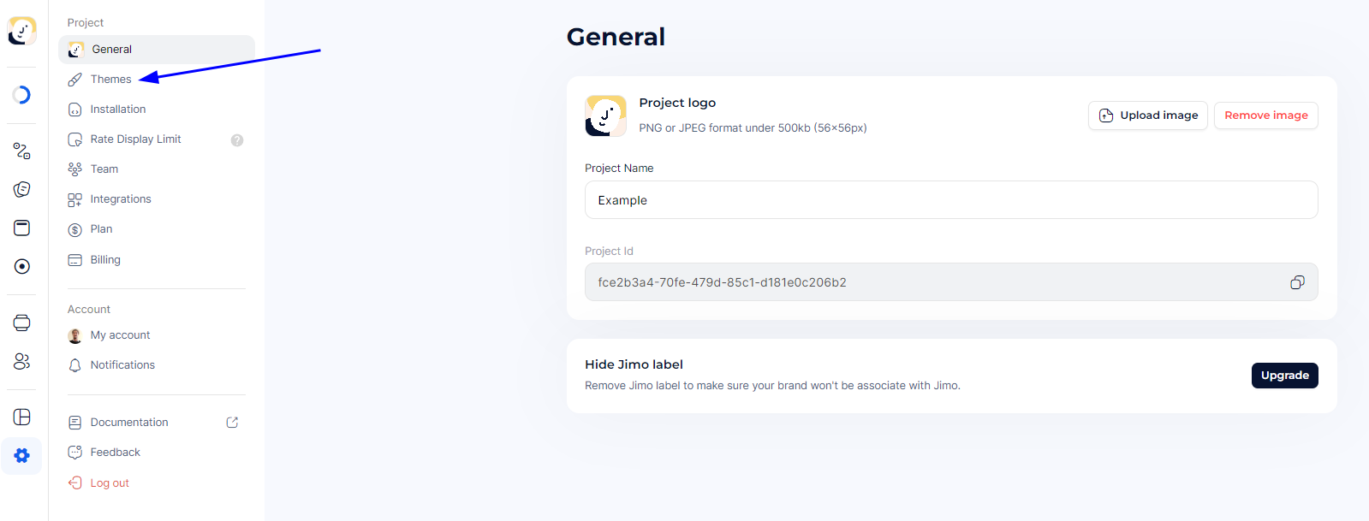
Task: Click the Upload image button
Action: click(x=1147, y=115)
